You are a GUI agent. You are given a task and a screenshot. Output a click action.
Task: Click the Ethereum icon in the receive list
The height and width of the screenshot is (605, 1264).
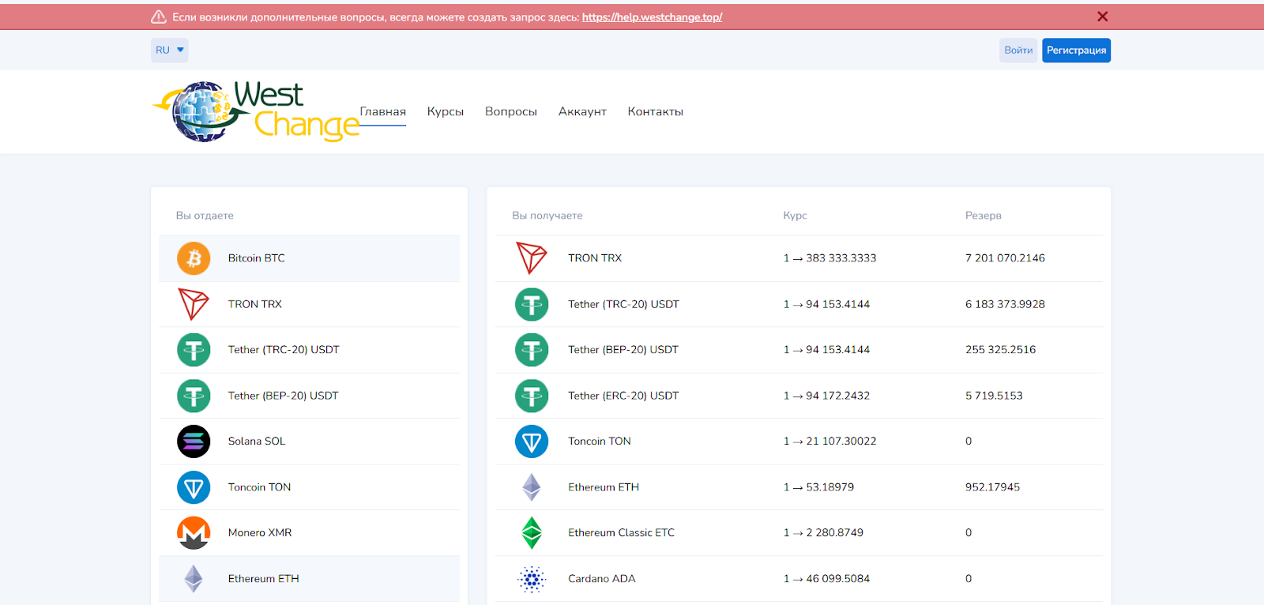point(532,487)
